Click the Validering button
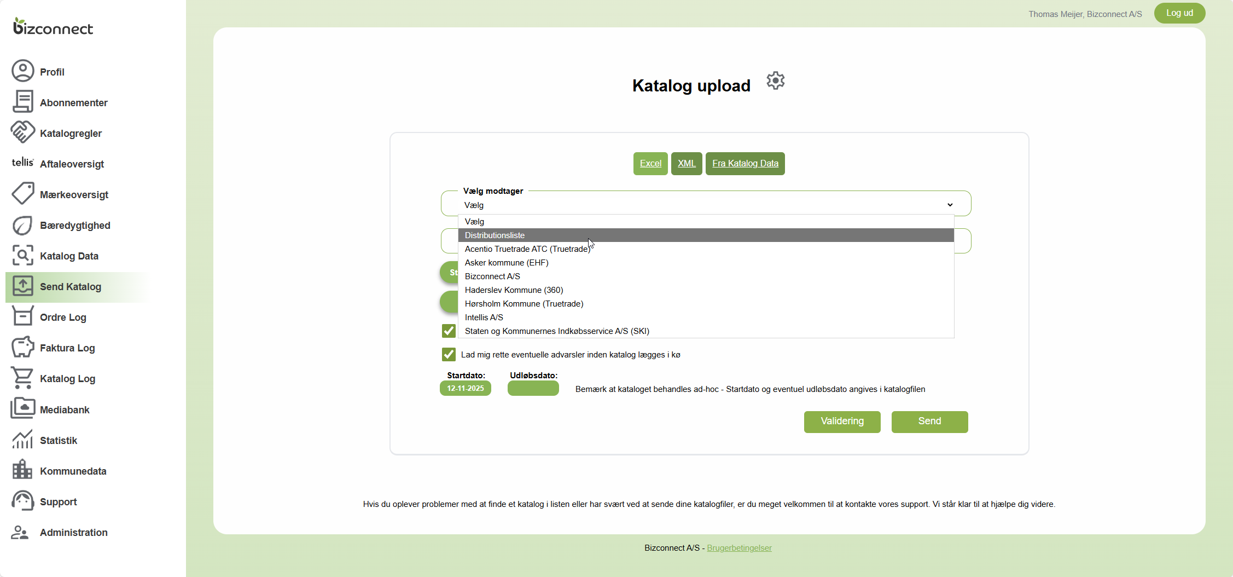The width and height of the screenshot is (1233, 577). pos(842,422)
